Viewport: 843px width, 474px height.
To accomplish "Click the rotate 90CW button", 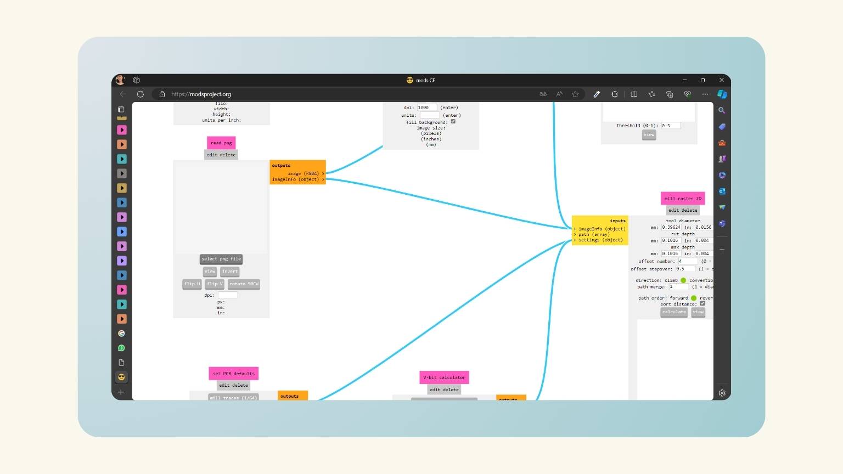I will pos(244,284).
